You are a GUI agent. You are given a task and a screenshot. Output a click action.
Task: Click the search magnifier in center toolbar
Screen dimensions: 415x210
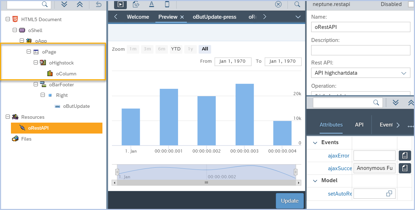tap(297, 4)
